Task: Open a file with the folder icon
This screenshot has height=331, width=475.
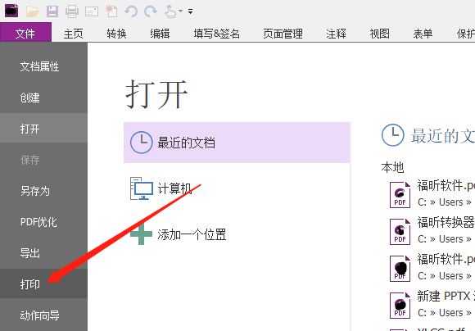Action: (33, 11)
